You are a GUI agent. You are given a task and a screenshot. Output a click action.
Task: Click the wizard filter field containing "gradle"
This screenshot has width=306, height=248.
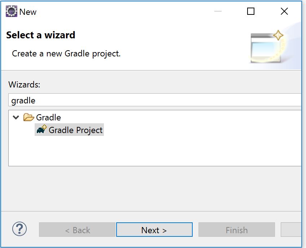(155, 101)
